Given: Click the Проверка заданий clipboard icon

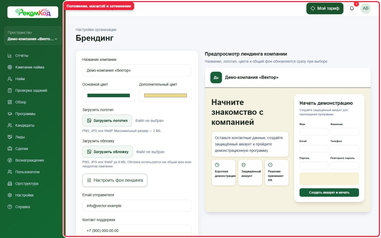Looking at the screenshot, I should (x=10, y=90).
